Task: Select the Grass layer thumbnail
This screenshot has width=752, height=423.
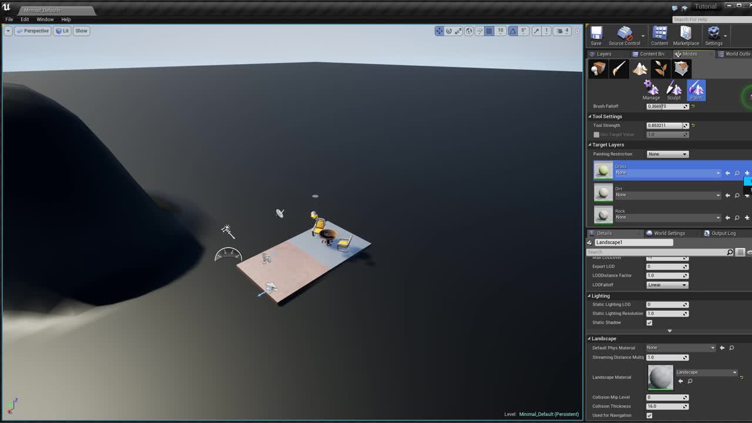Action: [603, 170]
